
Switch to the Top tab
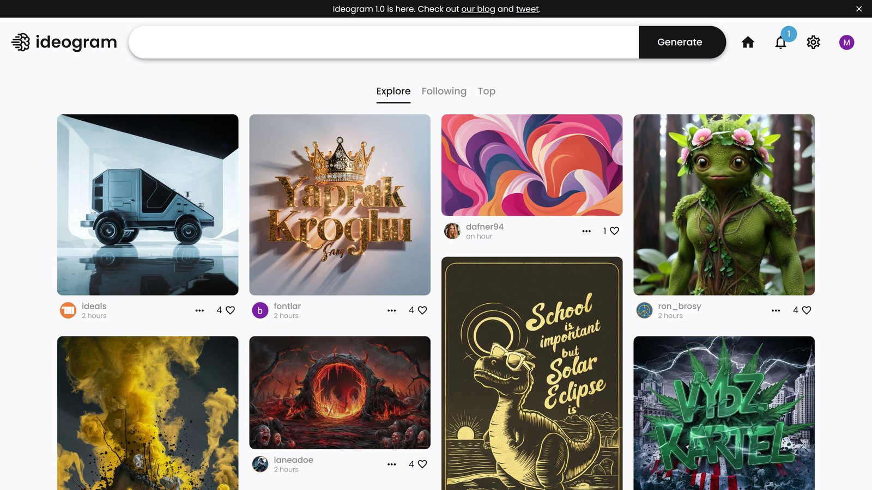(487, 91)
